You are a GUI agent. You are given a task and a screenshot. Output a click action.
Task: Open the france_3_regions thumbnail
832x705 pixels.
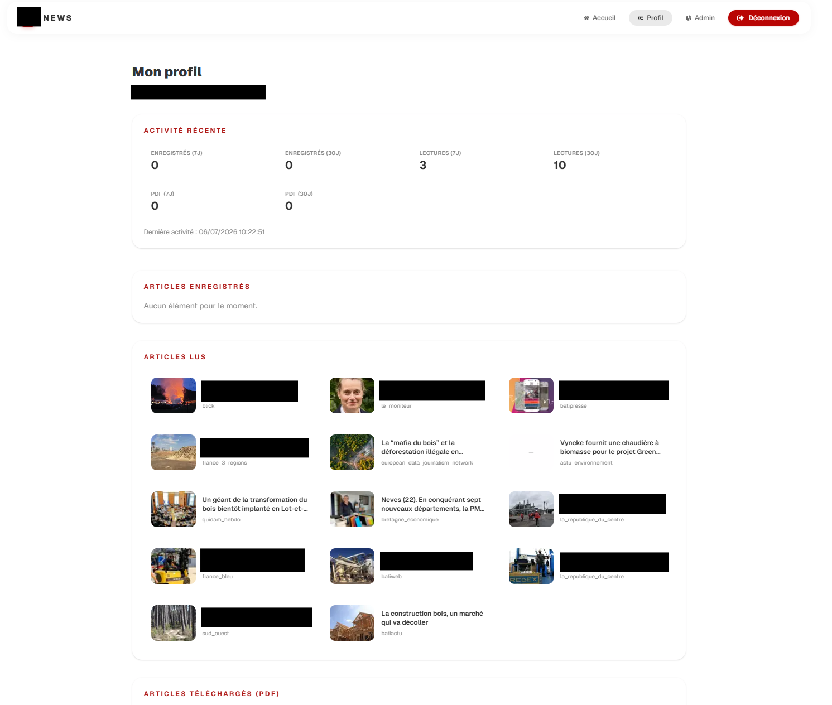coord(174,452)
